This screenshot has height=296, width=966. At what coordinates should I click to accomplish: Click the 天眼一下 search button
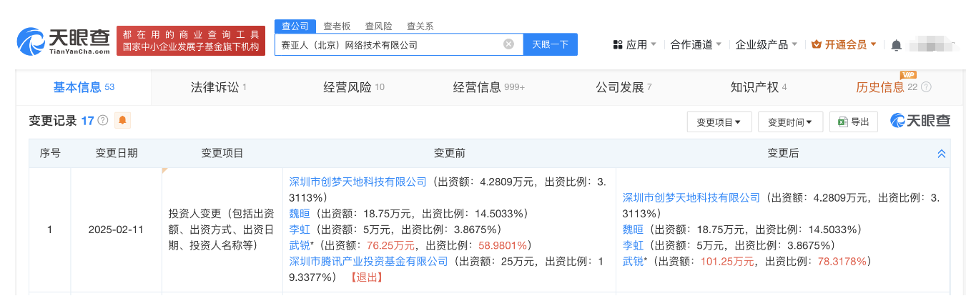pos(551,44)
